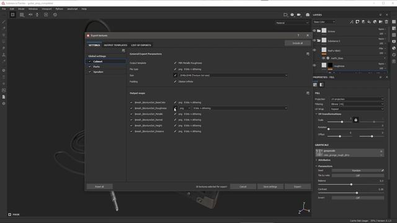Image resolution: width=397 pixels, height=223 pixels.
Task: Expand the Attributes section
Action: tap(316, 160)
